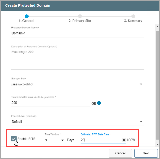Click the Description of Protected Domain box
Image resolution: width=160 pixels, height=159 pixels.
pos(77,59)
